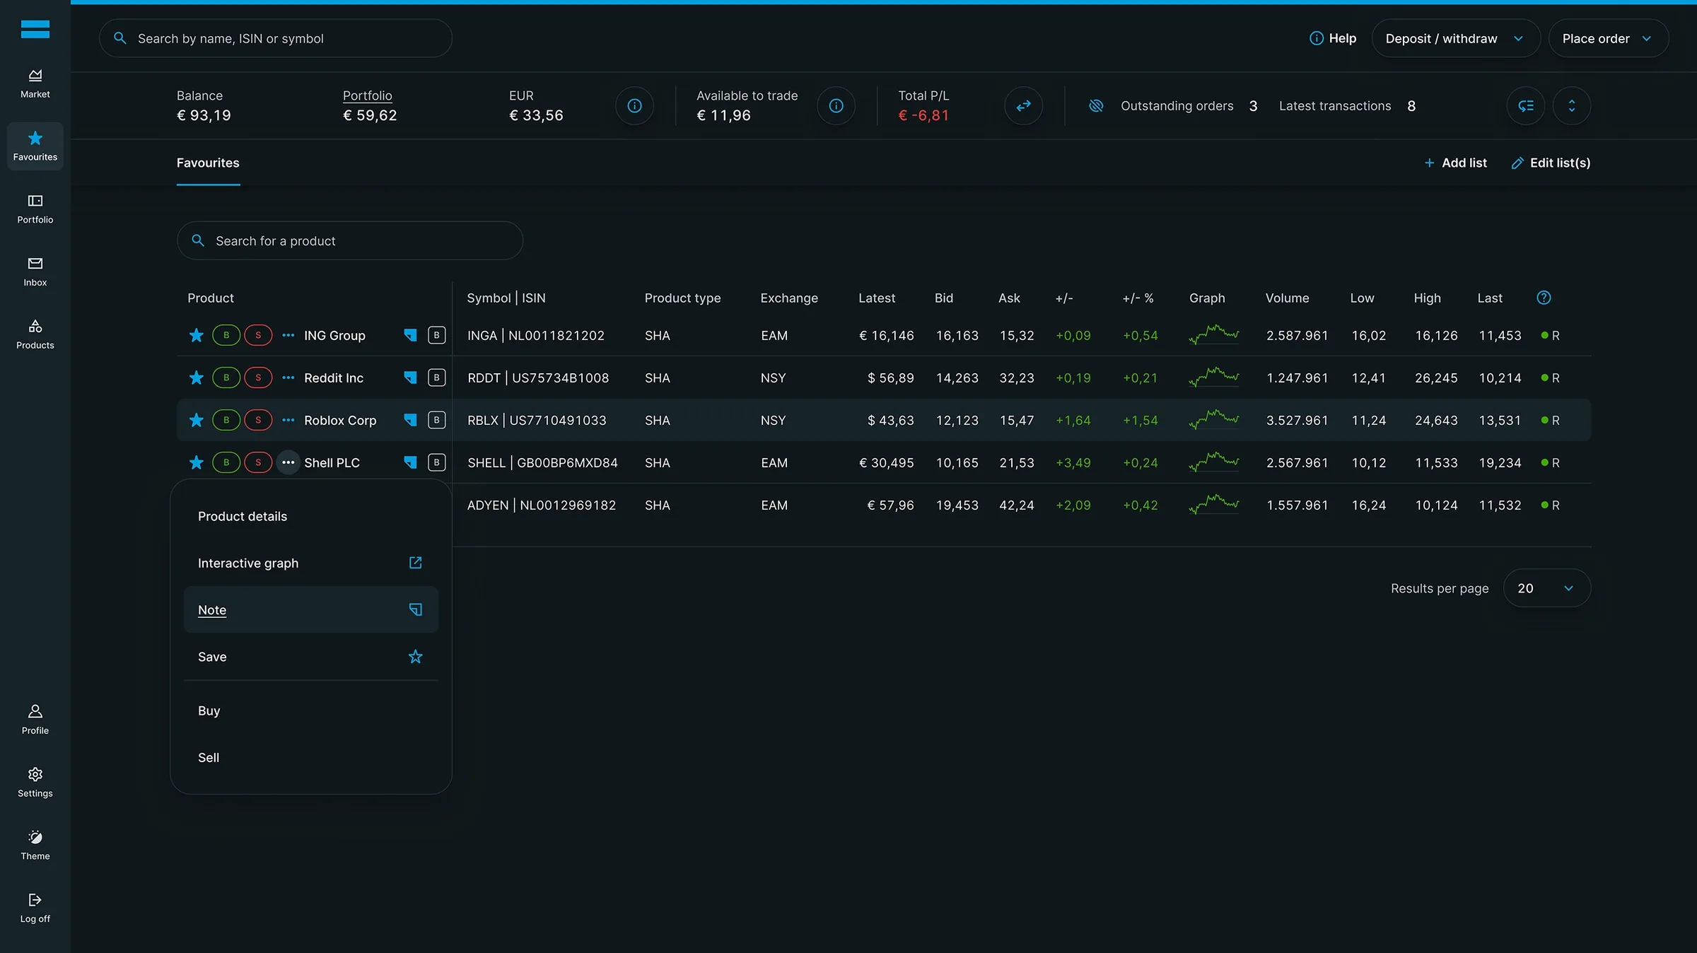Click the green B buy button for Reddit Inc
1697x953 pixels.
[x=226, y=378]
